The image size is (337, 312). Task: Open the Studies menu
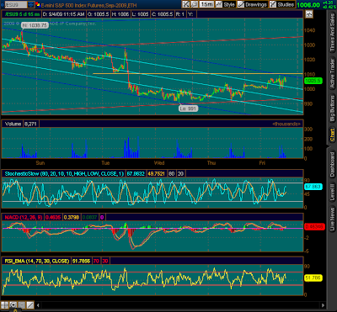click(282, 4)
